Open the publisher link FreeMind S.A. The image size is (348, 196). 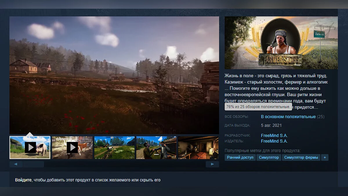(274, 141)
